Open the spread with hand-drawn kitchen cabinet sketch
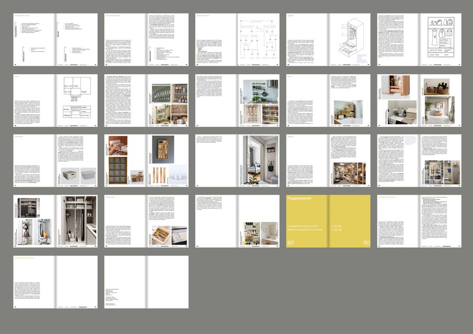The height and width of the screenshot is (334, 473). pos(56,100)
